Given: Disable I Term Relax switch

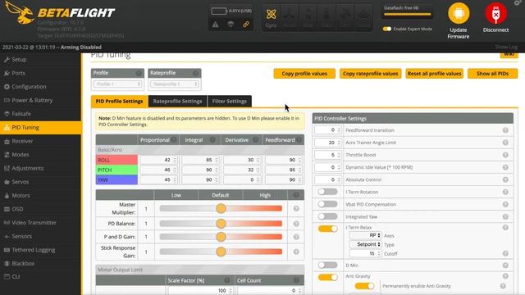Looking at the screenshot, I should pos(327,229).
